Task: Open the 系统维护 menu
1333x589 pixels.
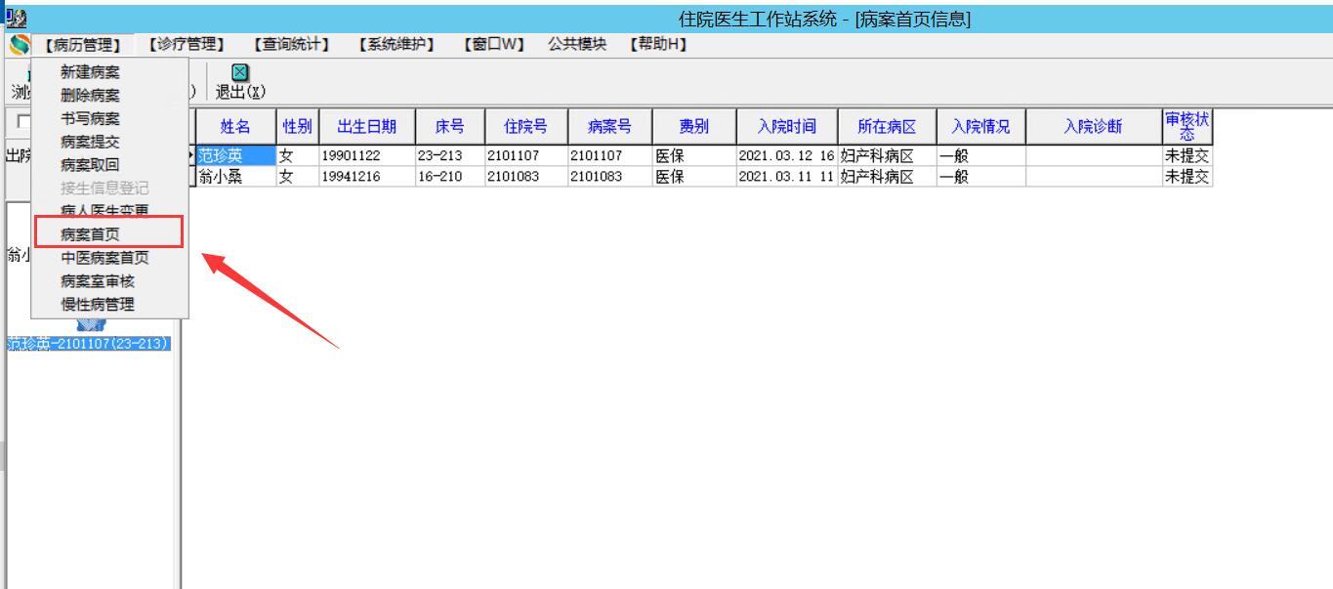Action: click(x=395, y=45)
